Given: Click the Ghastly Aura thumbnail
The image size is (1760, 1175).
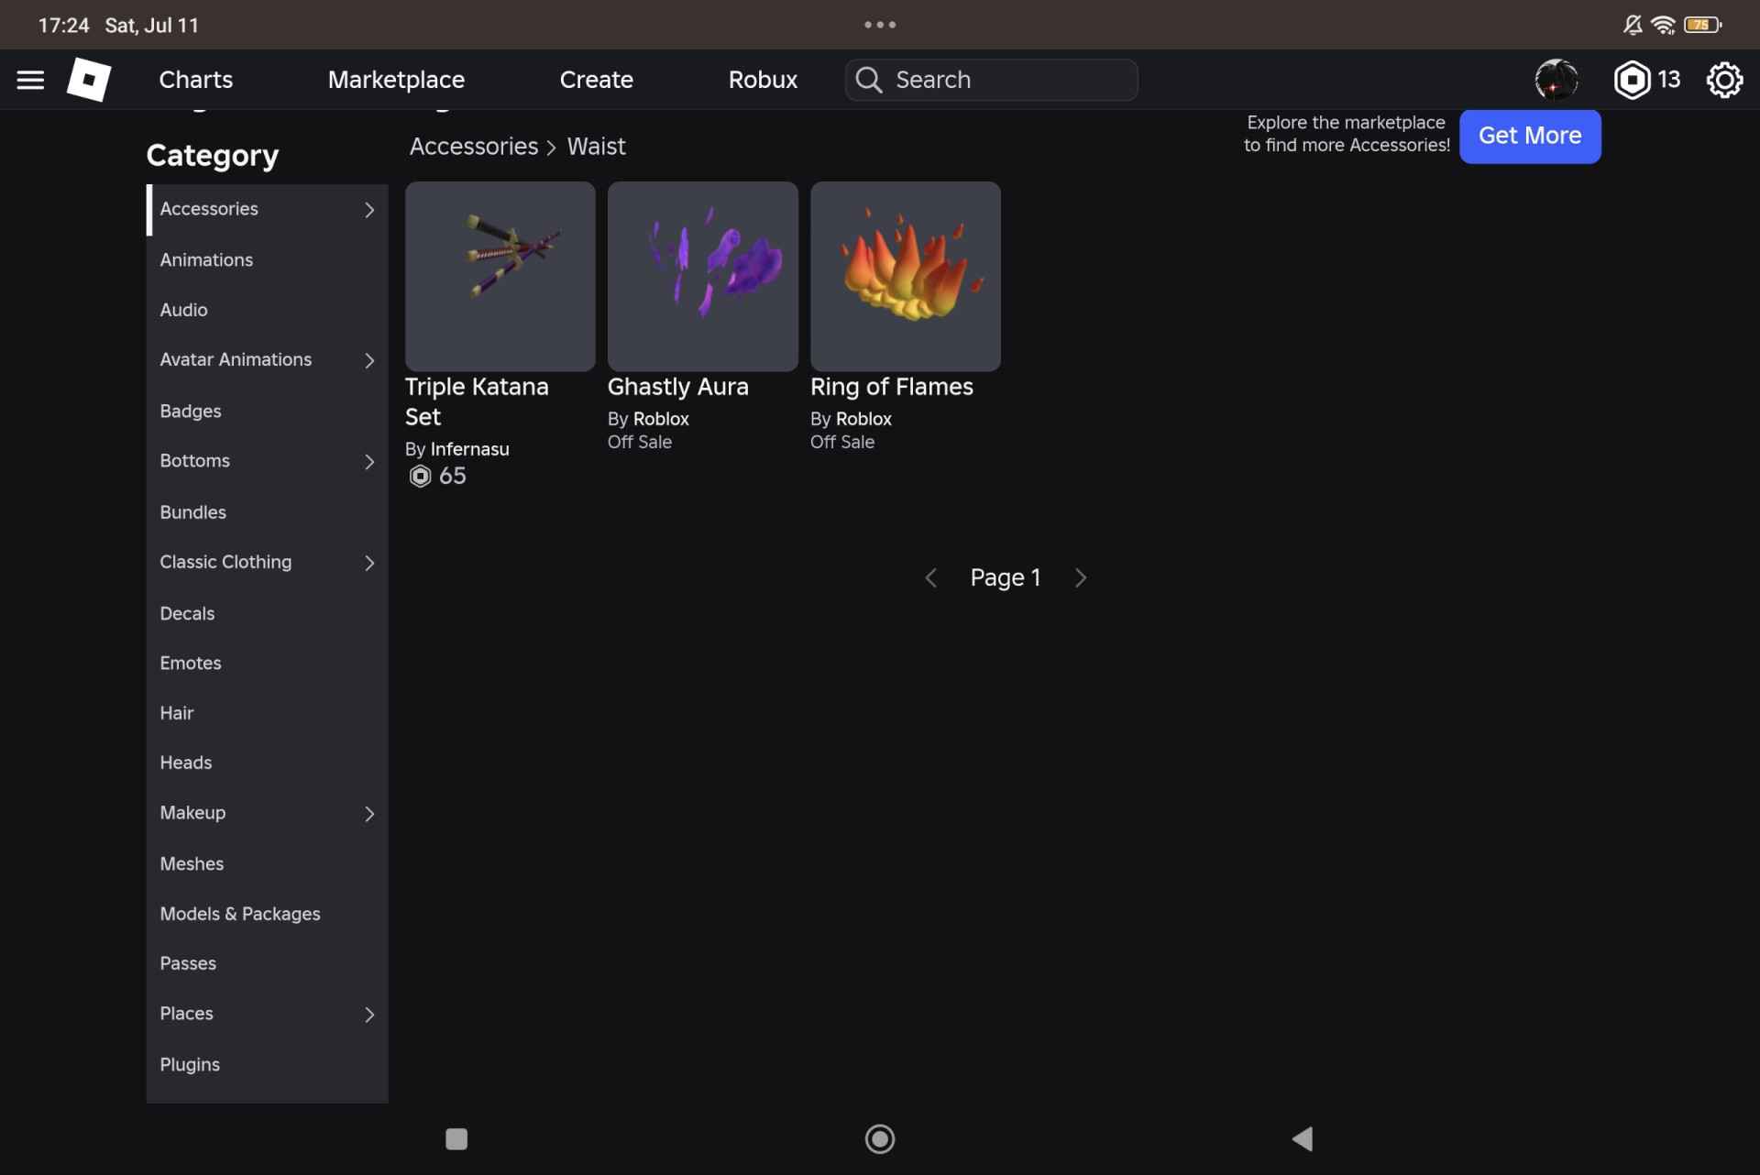Looking at the screenshot, I should [x=703, y=276].
